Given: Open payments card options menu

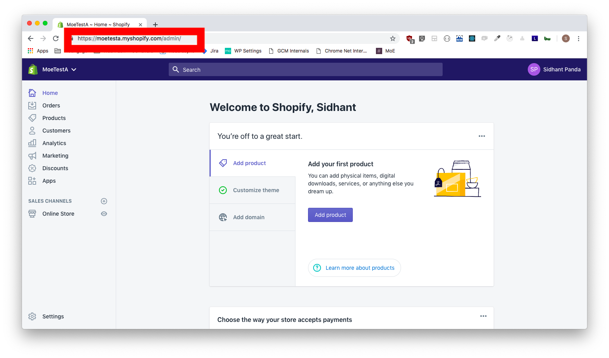Looking at the screenshot, I should point(483,316).
